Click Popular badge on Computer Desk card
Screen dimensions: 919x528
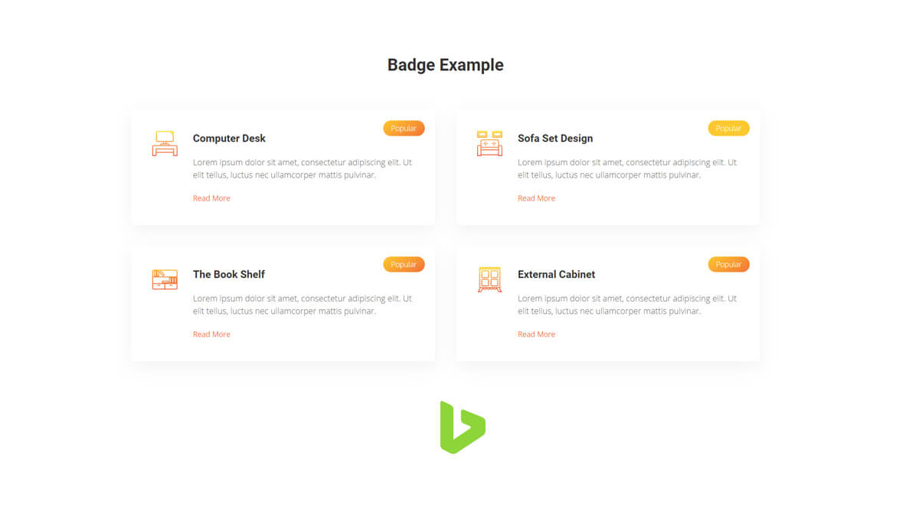(x=404, y=129)
